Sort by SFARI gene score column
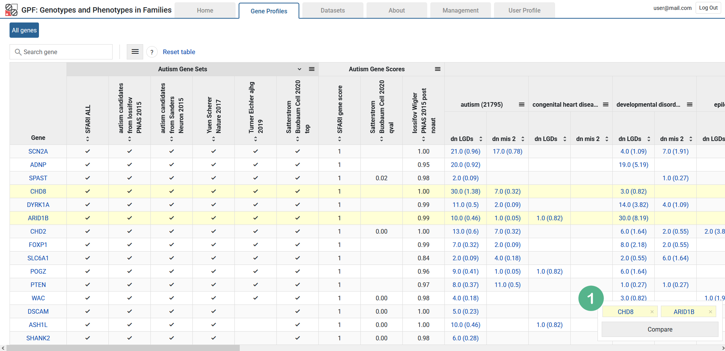Viewport: 725px width, 351px height. click(339, 139)
